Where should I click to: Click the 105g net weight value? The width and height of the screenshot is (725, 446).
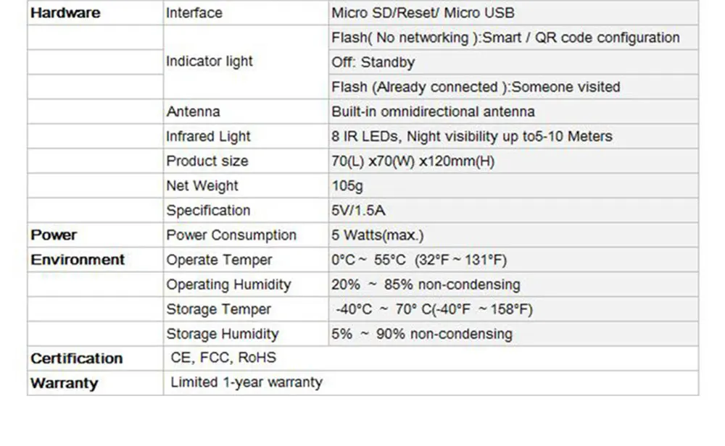[x=347, y=186]
